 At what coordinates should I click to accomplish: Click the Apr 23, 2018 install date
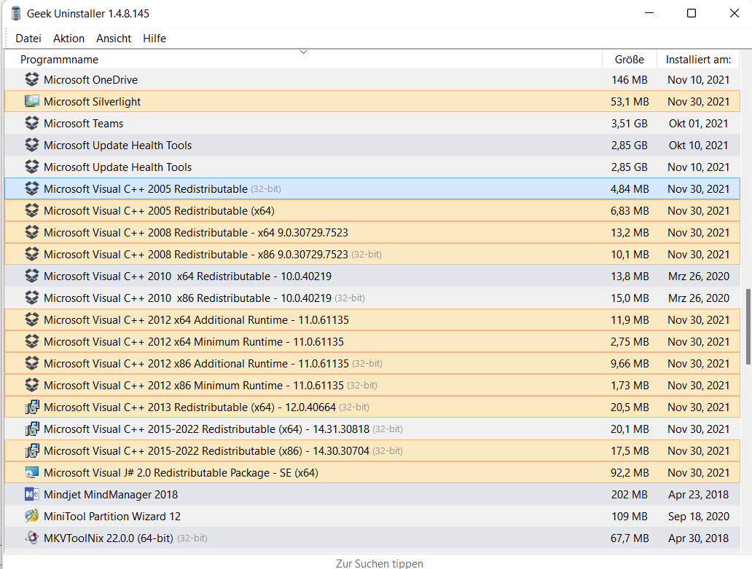(x=698, y=495)
